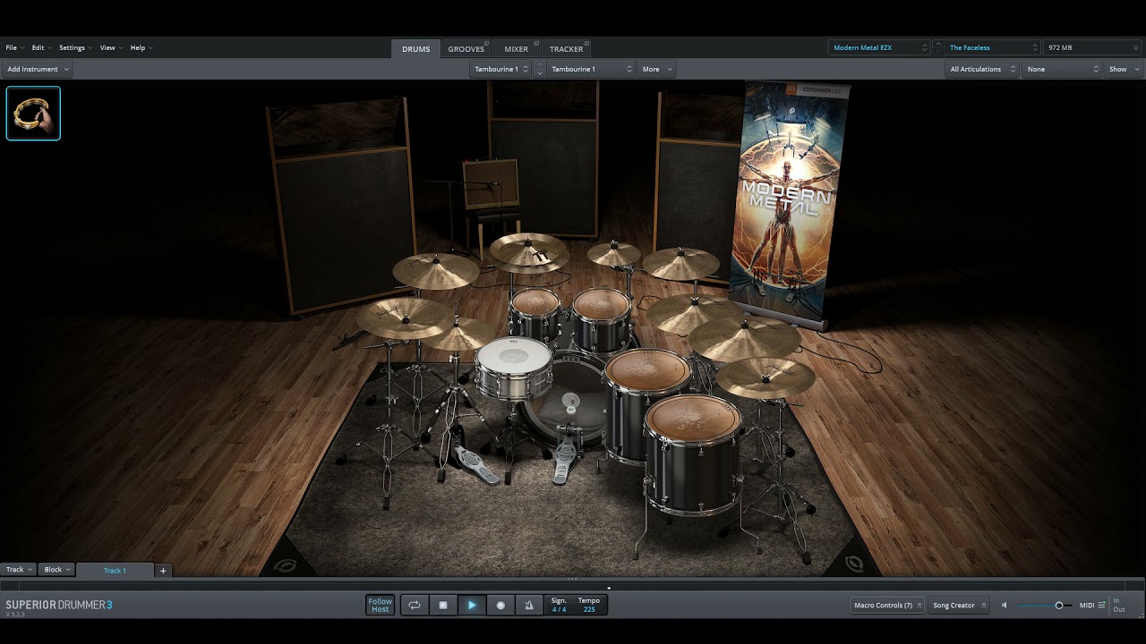Open the Help menu
The height and width of the screenshot is (644, 1146).
click(x=141, y=47)
